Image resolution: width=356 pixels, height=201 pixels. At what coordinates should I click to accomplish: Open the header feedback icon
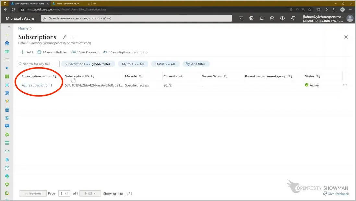(x=293, y=18)
